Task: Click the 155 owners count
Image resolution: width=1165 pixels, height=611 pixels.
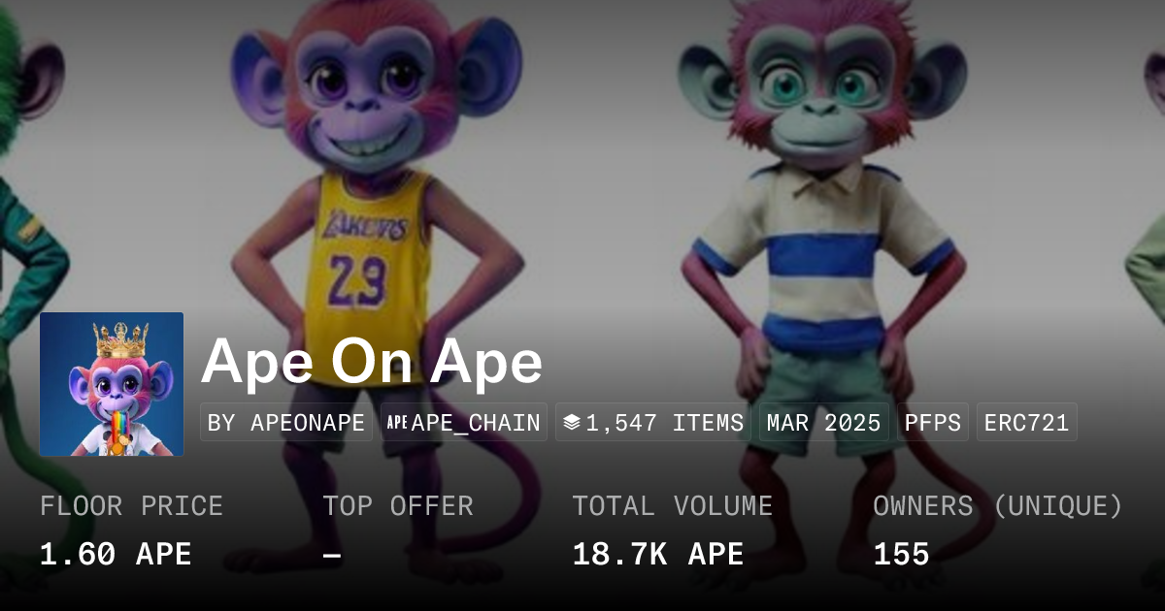Action: 902,555
